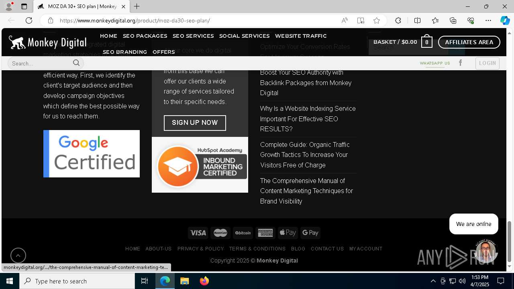Click the MasterCard payment icon
The image size is (514, 289).
coord(220,233)
